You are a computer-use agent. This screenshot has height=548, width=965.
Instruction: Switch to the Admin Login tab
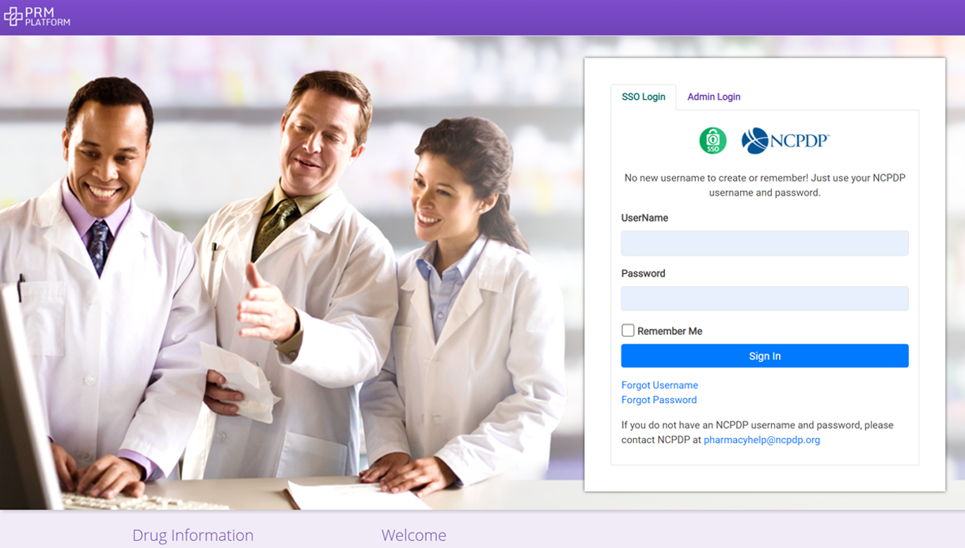[713, 97]
